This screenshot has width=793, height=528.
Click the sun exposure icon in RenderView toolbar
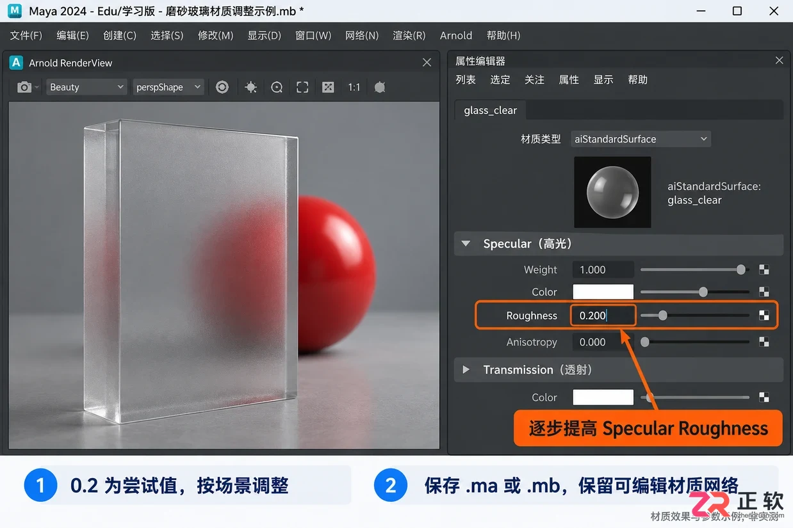click(x=251, y=87)
